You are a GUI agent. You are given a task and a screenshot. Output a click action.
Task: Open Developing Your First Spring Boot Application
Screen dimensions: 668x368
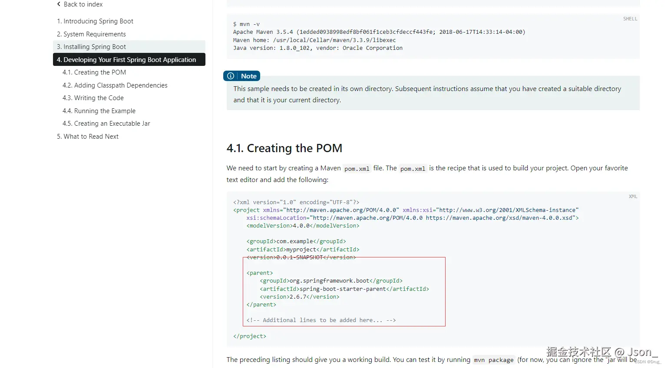coord(129,60)
